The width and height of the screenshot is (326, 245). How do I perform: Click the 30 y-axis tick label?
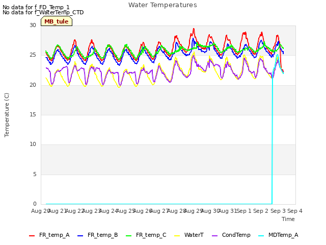[x=33, y=25]
